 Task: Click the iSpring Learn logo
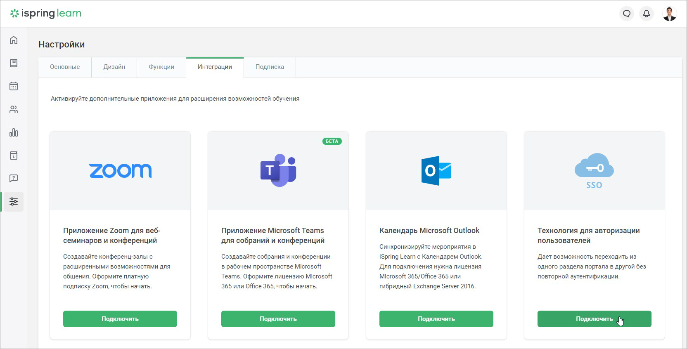click(46, 14)
